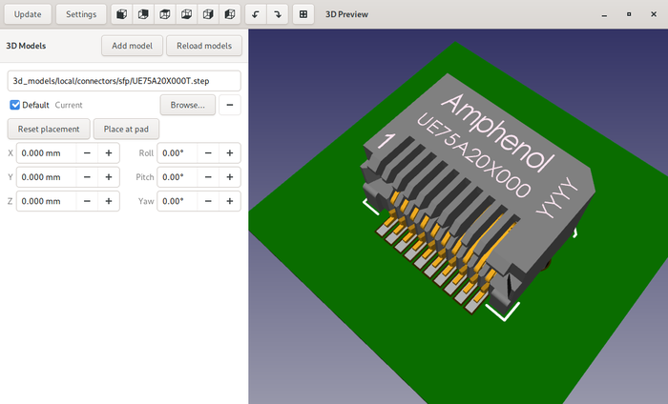This screenshot has height=404, width=668.
Task: Select the back-face shaded cube view icon
Action: (142, 14)
